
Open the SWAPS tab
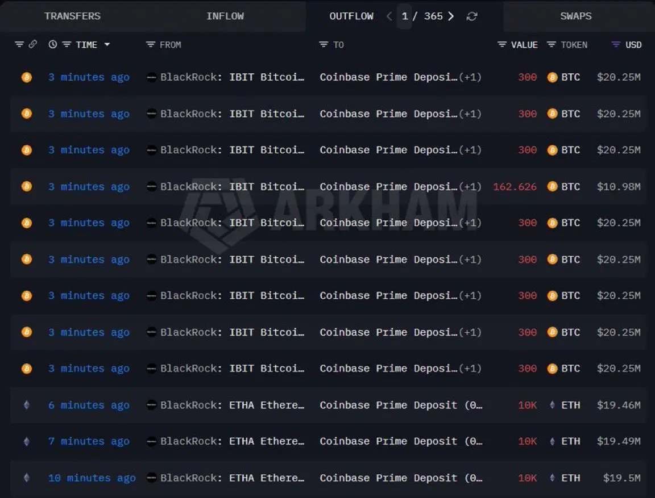(575, 16)
